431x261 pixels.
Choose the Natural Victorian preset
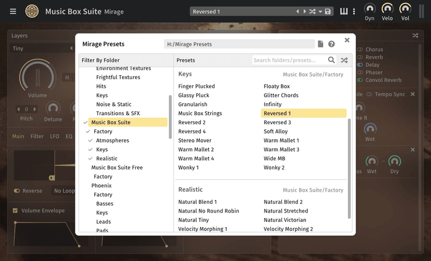[x=284, y=220]
